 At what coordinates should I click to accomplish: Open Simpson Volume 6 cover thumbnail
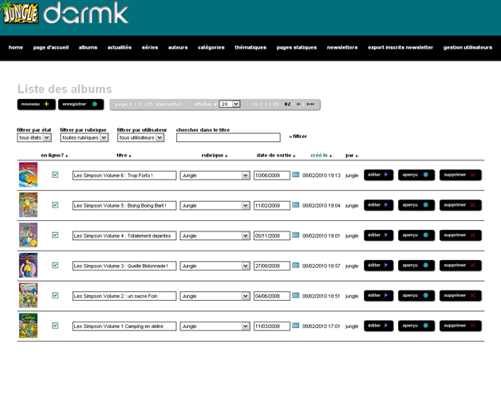(x=28, y=175)
